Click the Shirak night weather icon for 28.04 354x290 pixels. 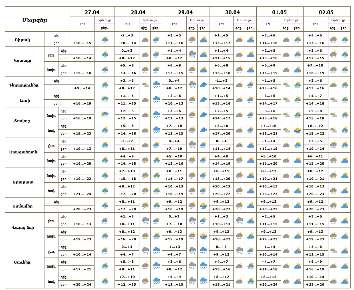point(145,39)
